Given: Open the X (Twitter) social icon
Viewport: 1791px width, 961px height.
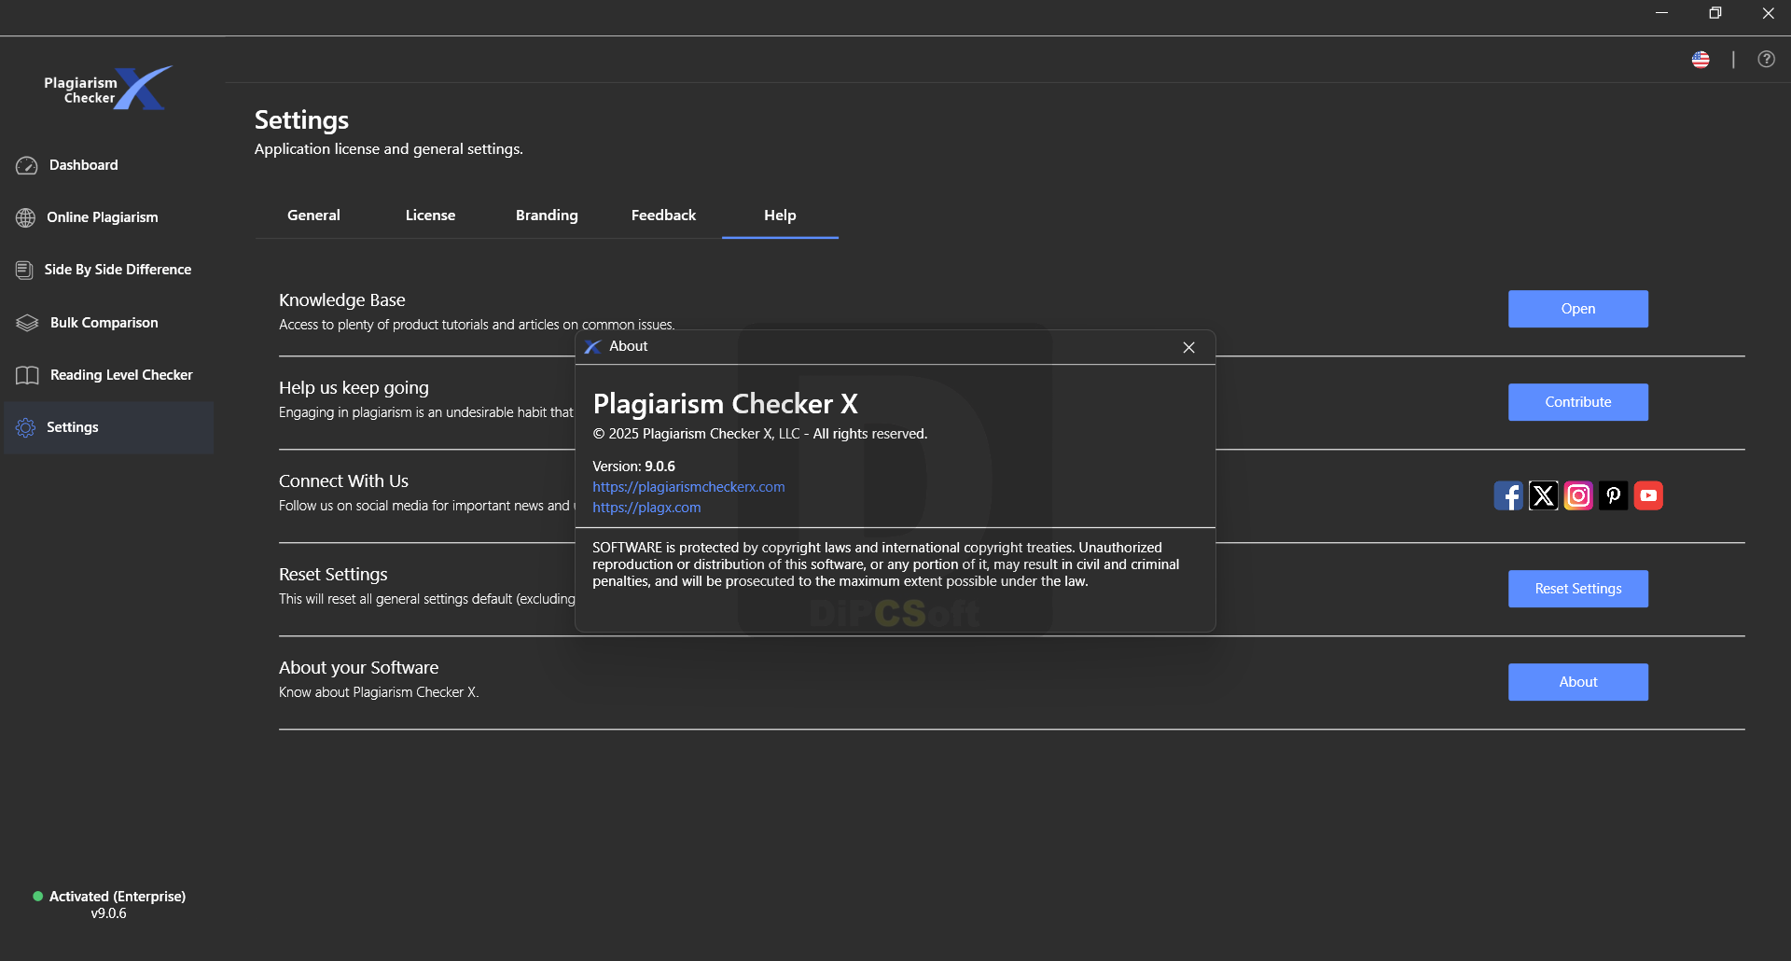Looking at the screenshot, I should [x=1544, y=495].
